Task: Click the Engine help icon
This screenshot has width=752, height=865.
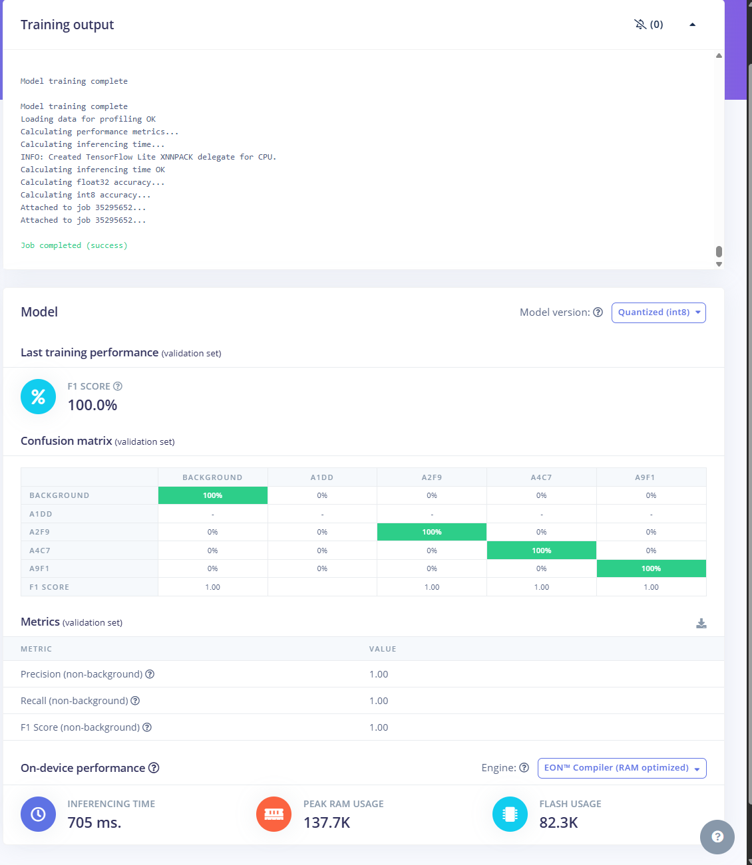Action: 524,768
